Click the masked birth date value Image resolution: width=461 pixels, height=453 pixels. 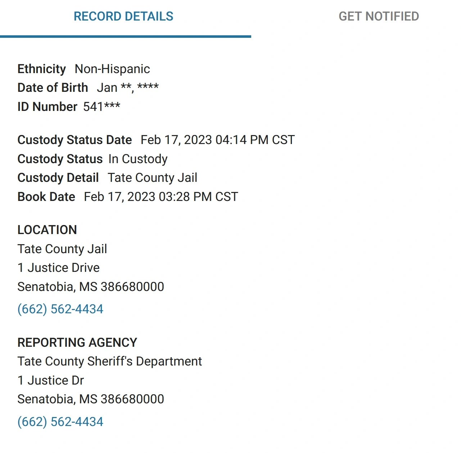(128, 88)
